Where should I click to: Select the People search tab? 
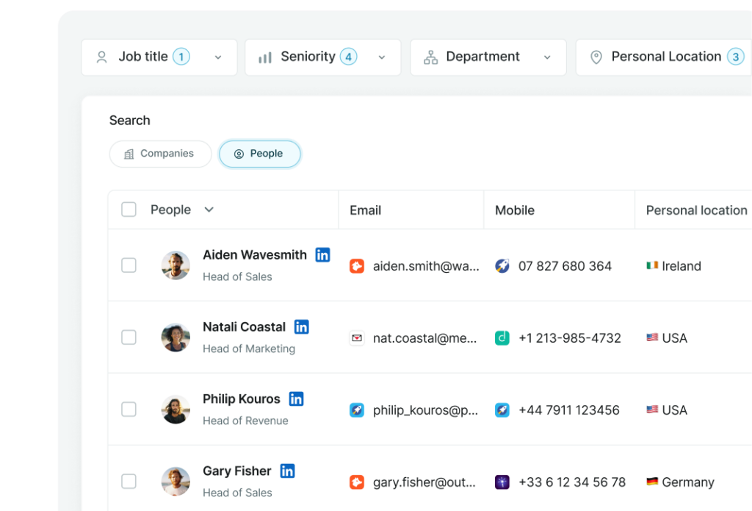(259, 154)
